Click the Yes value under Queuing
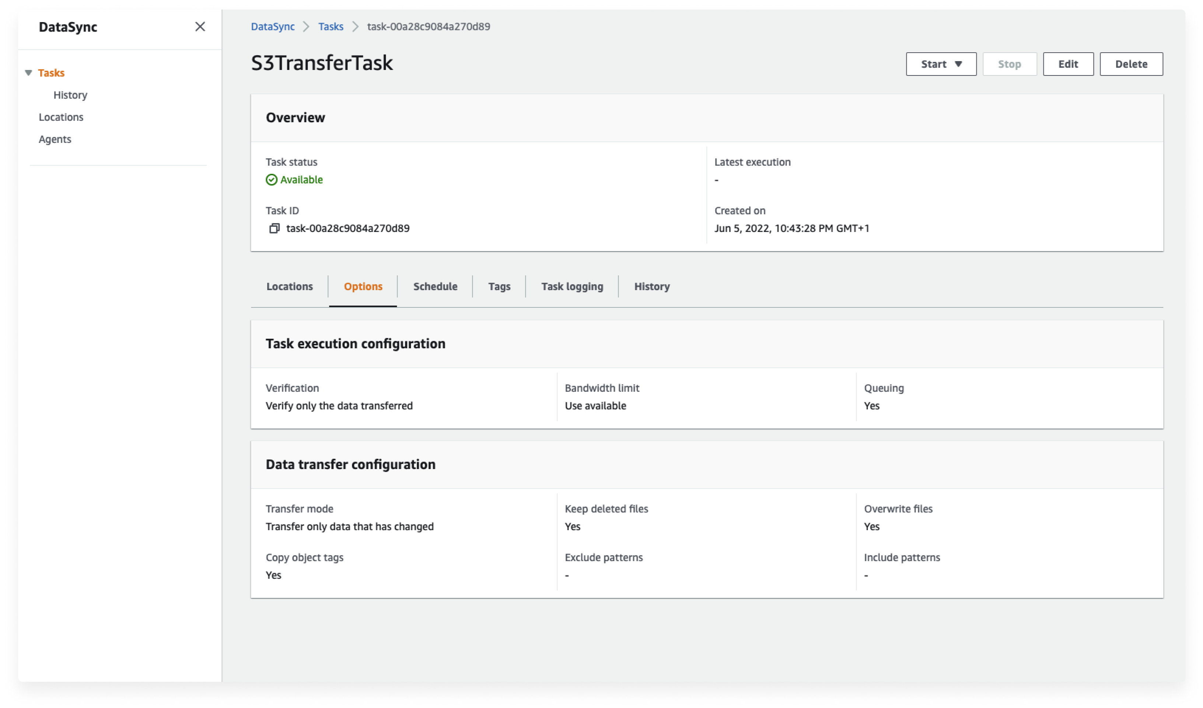Image resolution: width=1203 pixels, height=708 pixels. 871,406
